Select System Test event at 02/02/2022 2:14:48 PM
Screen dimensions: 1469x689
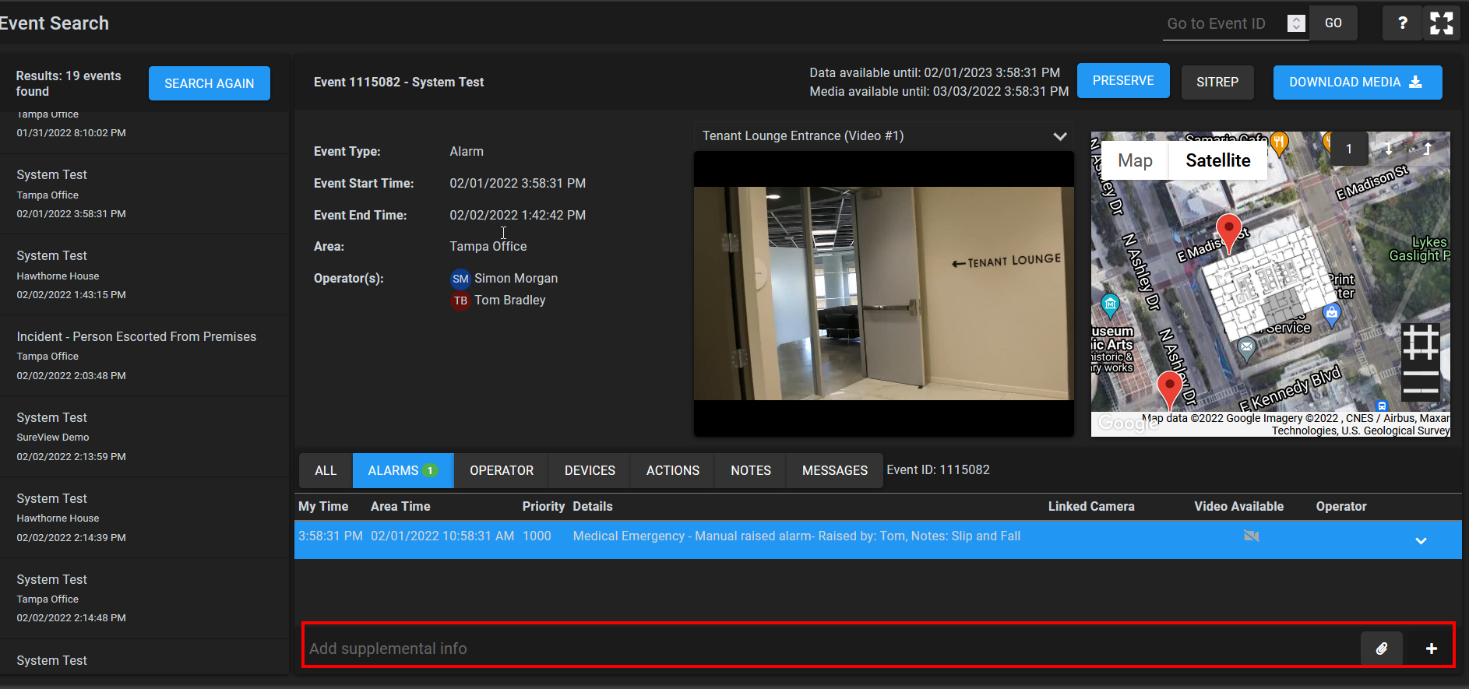(x=144, y=599)
